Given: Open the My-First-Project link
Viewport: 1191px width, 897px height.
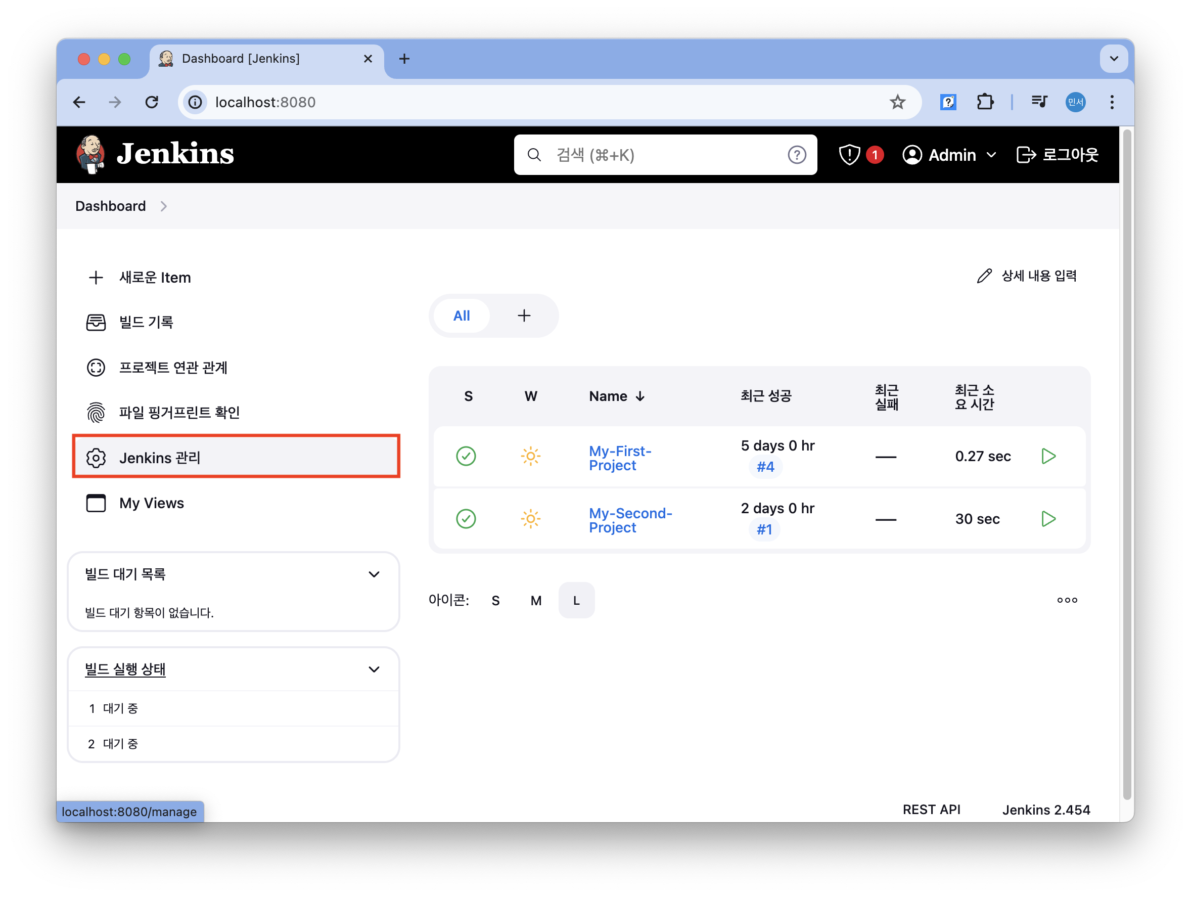Looking at the screenshot, I should (x=620, y=458).
